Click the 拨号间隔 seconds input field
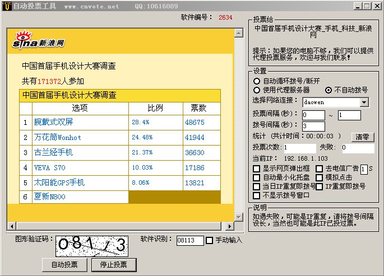This screenshot has height=276, width=384. tap(313, 127)
